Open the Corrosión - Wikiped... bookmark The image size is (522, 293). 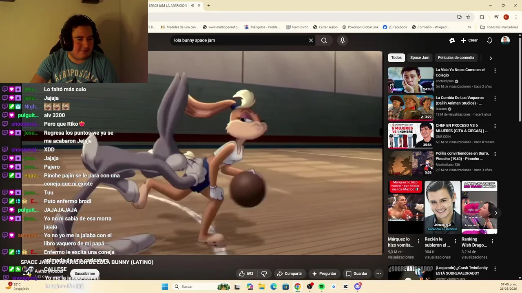coord(430,27)
